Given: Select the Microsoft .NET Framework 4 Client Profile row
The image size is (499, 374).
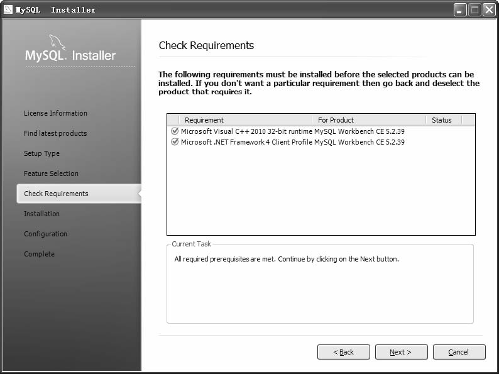Looking at the screenshot, I should 321,142.
